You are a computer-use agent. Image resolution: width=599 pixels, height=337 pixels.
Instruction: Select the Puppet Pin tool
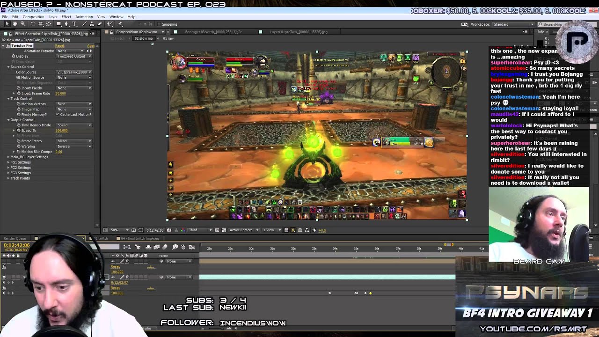tap(120, 24)
